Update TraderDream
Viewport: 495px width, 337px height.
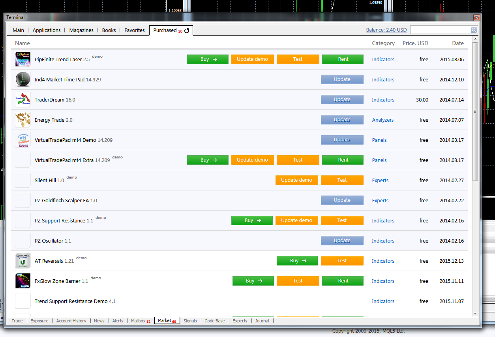click(342, 100)
